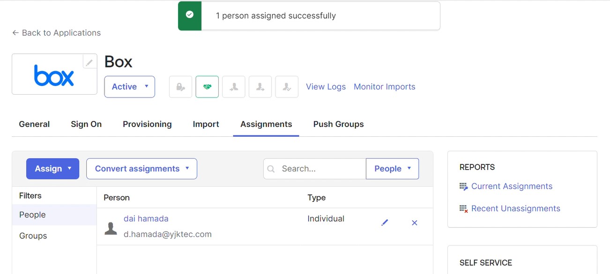Click the lock and key icon
The image size is (610, 274).
click(180, 87)
